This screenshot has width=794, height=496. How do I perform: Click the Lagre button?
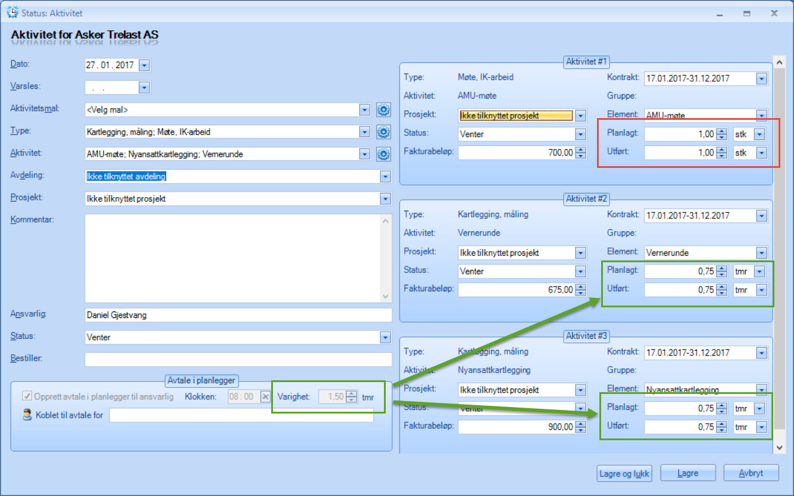(688, 473)
